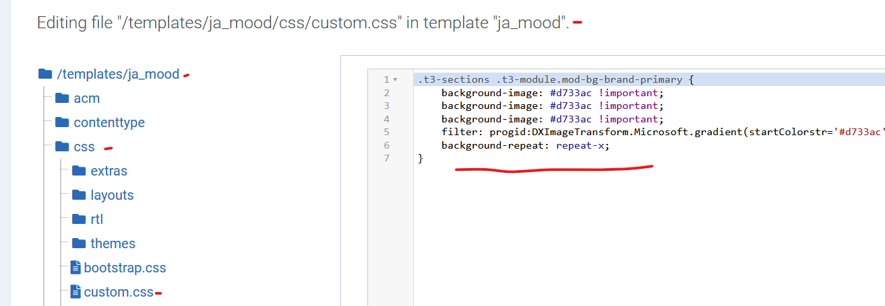Open the themes folder label
885x306 pixels.
(x=113, y=243)
